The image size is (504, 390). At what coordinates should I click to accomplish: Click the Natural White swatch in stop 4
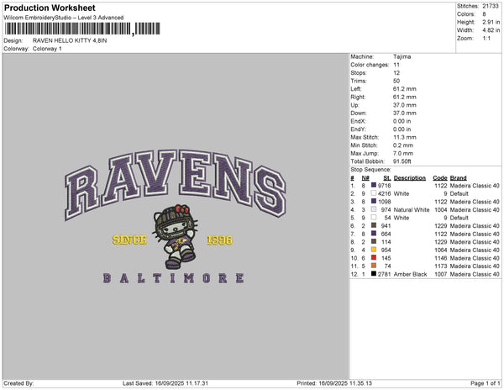(x=374, y=209)
